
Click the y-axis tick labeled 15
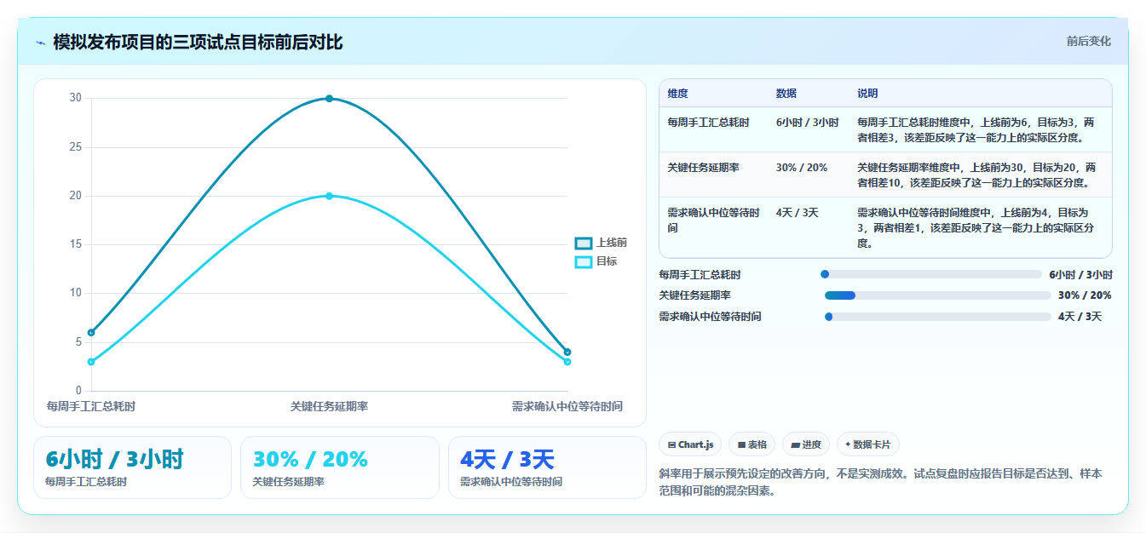tap(76, 244)
